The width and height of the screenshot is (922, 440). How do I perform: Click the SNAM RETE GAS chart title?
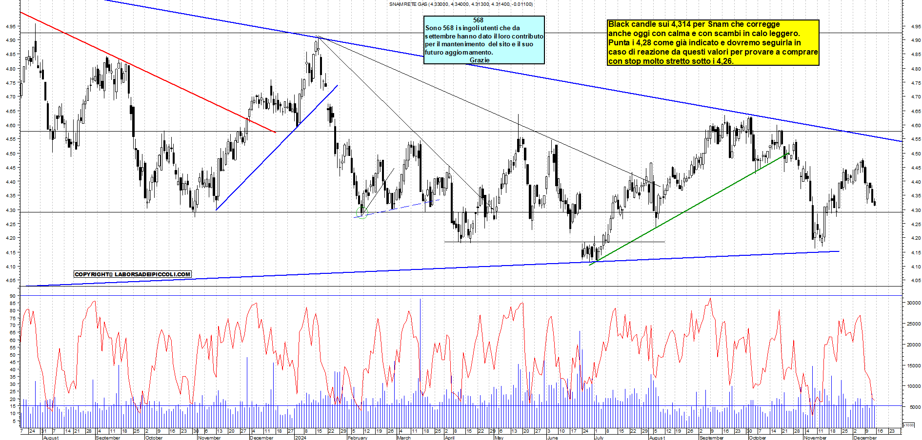pos(461,4)
